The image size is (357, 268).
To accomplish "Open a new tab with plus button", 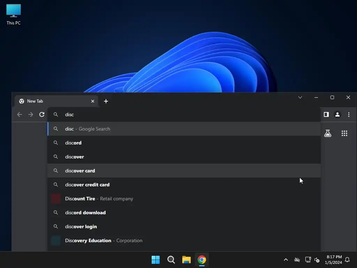I will 106,101.
